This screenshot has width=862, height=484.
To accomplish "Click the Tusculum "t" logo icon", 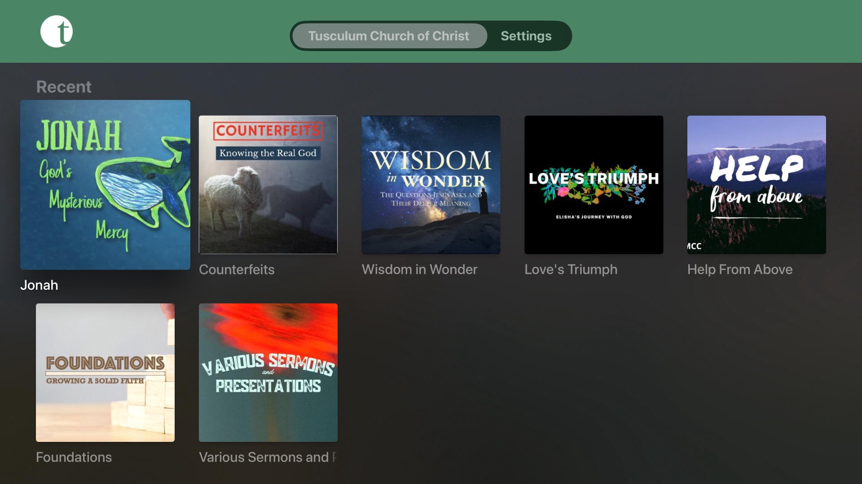I will pyautogui.click(x=57, y=31).
